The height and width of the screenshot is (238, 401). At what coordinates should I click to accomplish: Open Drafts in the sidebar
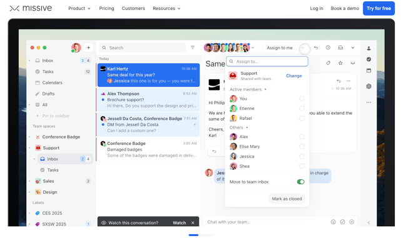(48, 94)
